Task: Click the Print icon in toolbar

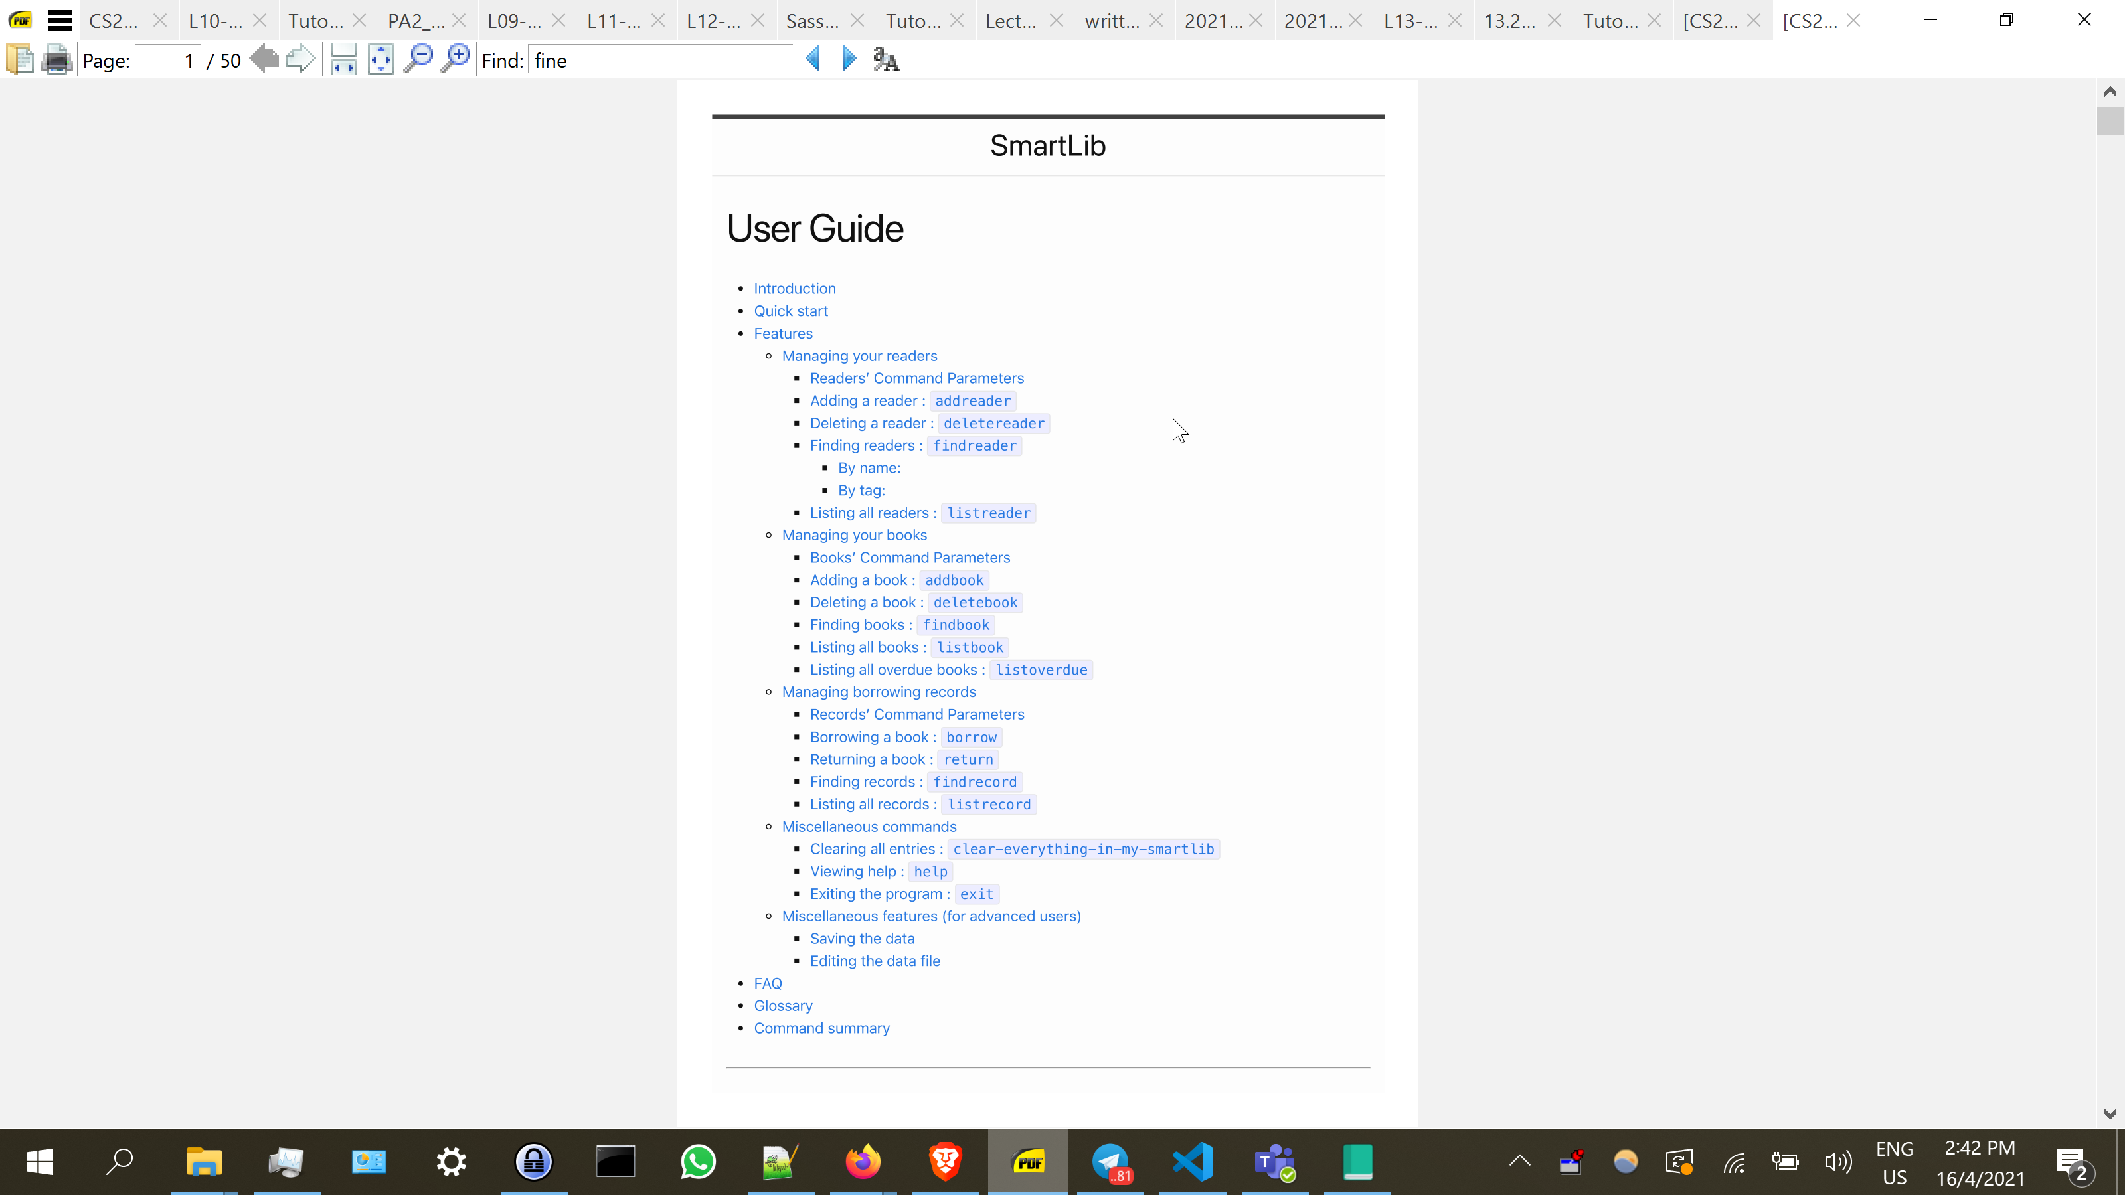Action: (57, 60)
